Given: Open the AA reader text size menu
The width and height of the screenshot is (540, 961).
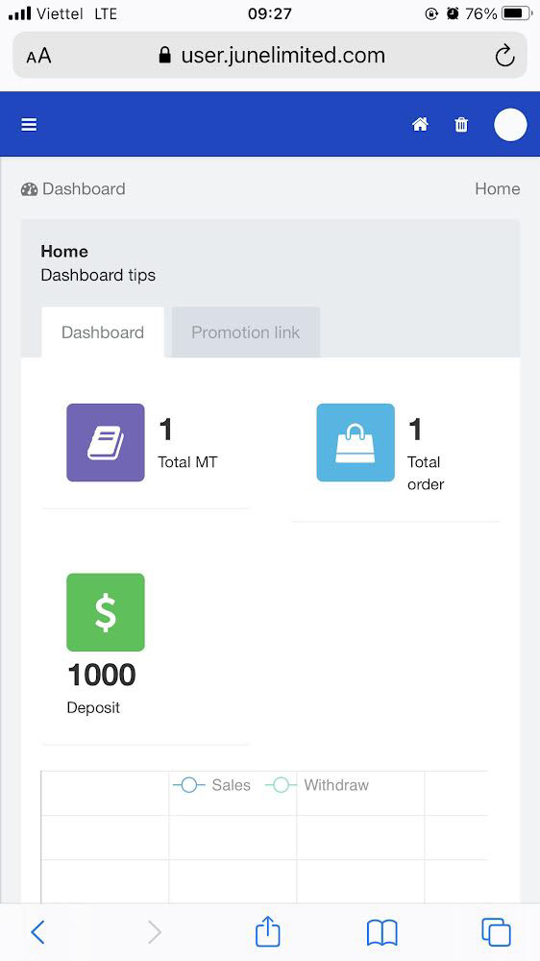Looking at the screenshot, I should click(38, 57).
